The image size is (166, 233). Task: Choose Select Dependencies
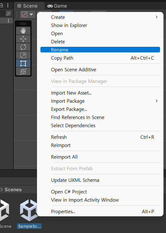100,126
